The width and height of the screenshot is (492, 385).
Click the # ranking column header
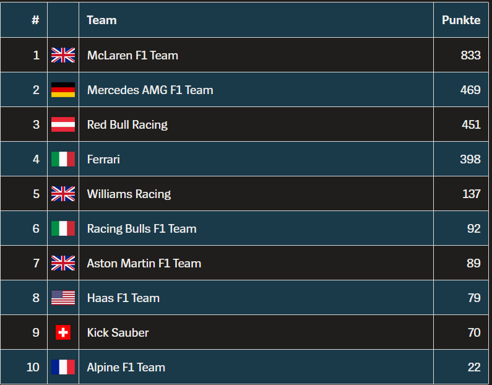pyautogui.click(x=35, y=20)
